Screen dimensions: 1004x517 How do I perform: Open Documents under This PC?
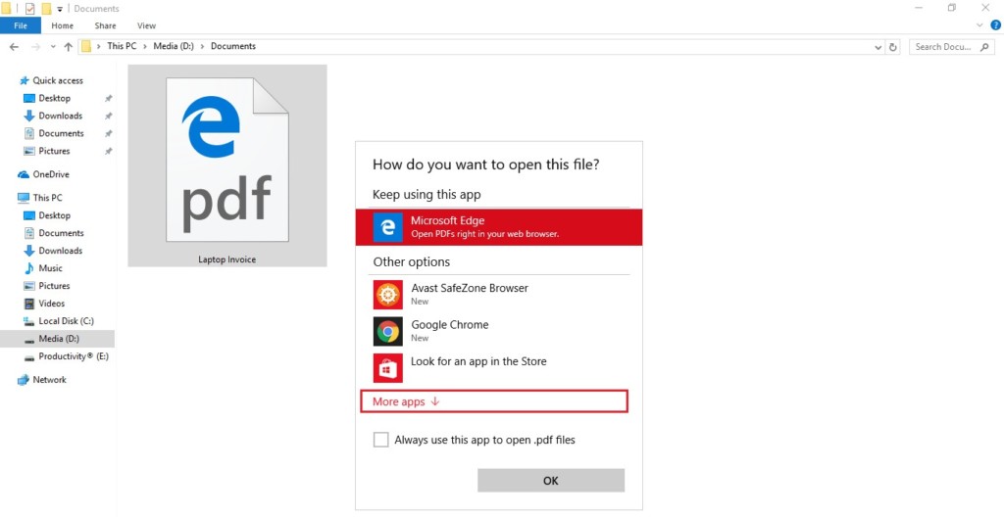[x=61, y=233]
